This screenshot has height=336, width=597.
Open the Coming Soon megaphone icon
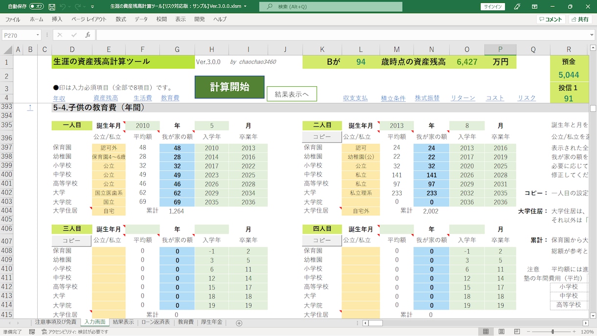517,6
